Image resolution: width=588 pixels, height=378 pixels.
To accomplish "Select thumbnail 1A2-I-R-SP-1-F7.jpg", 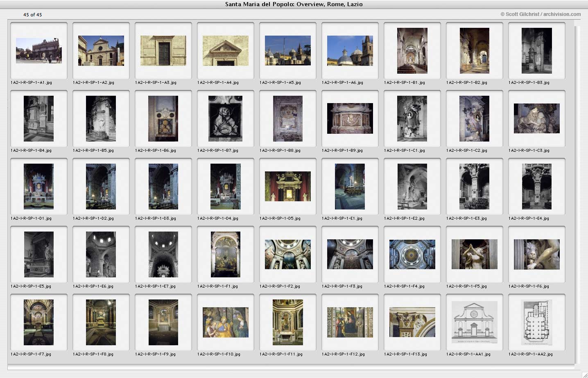I will 39,322.
